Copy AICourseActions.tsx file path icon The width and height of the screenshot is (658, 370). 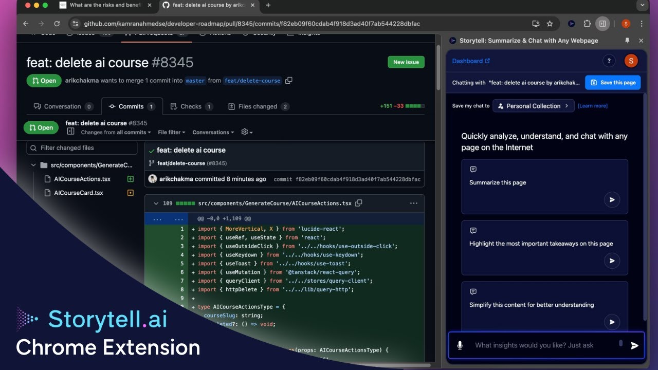tap(359, 203)
